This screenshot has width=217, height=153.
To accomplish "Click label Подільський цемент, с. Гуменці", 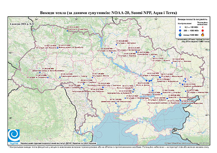I will pos(74,76).
